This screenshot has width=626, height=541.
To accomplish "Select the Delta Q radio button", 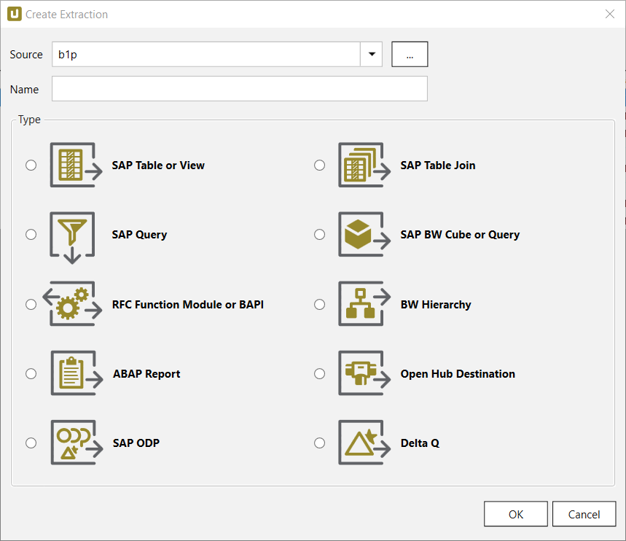I will click(x=319, y=443).
